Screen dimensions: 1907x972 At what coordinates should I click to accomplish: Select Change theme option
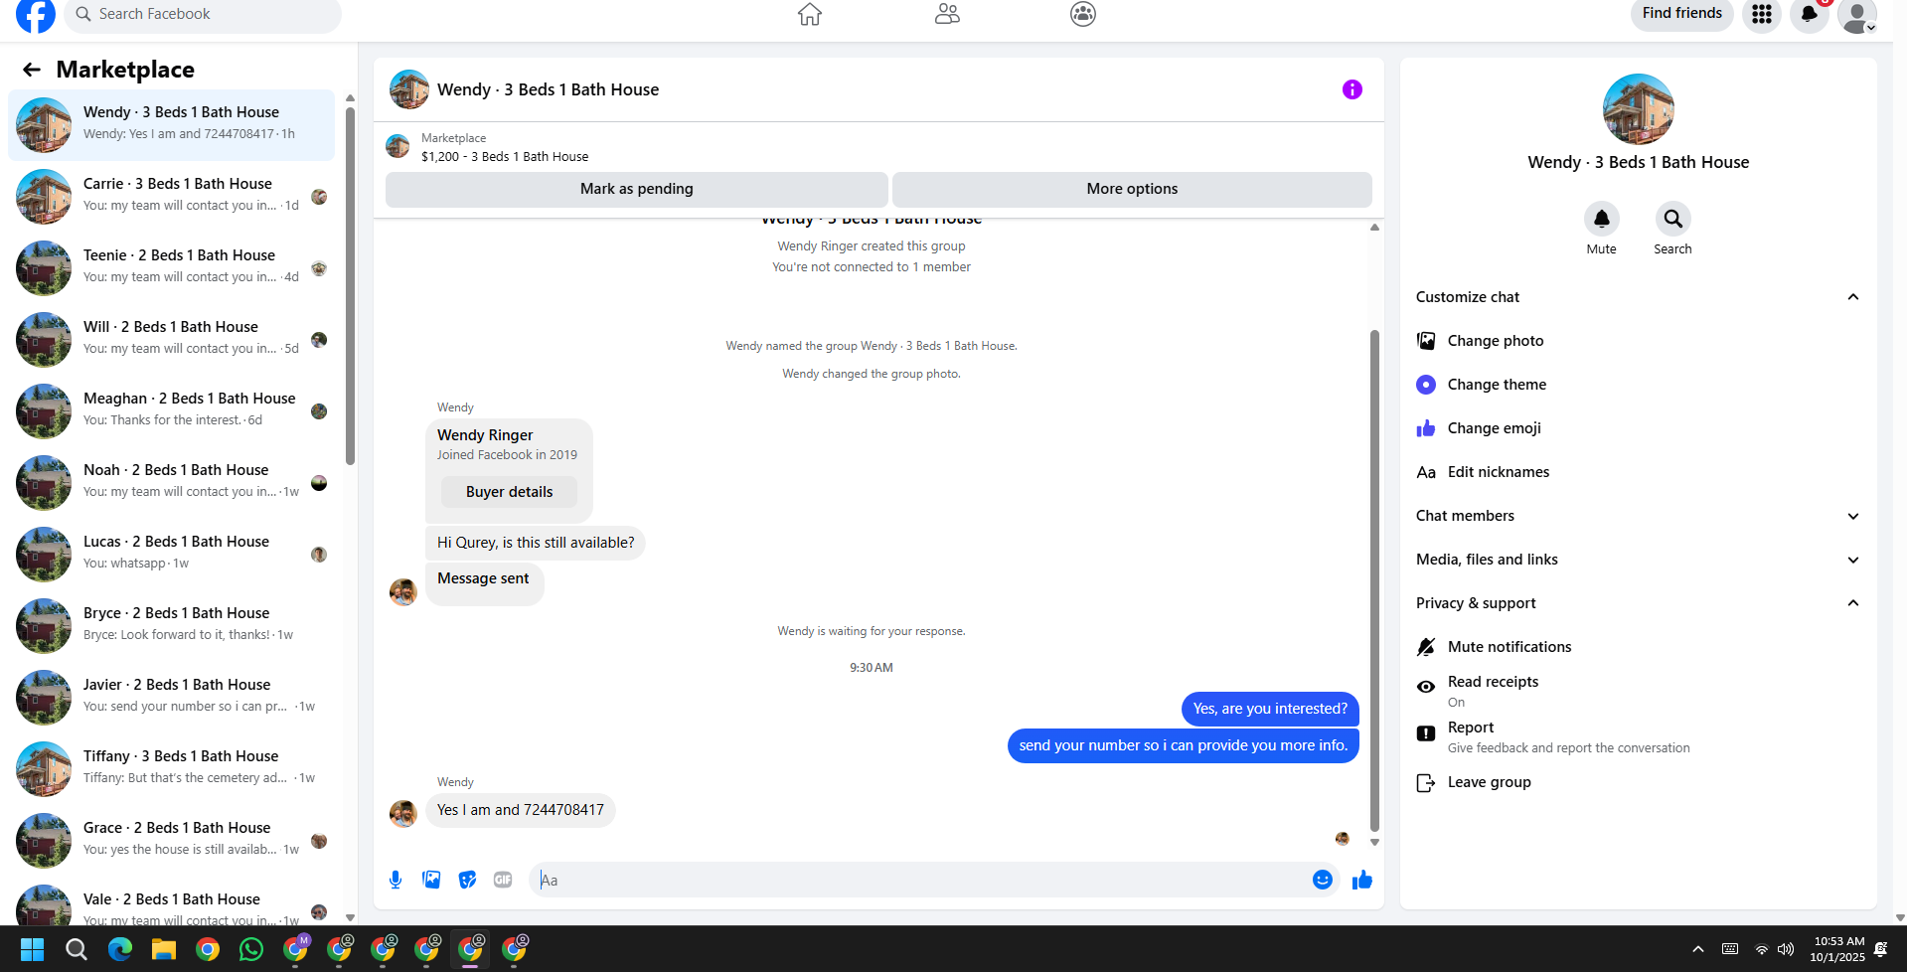coord(1638,385)
